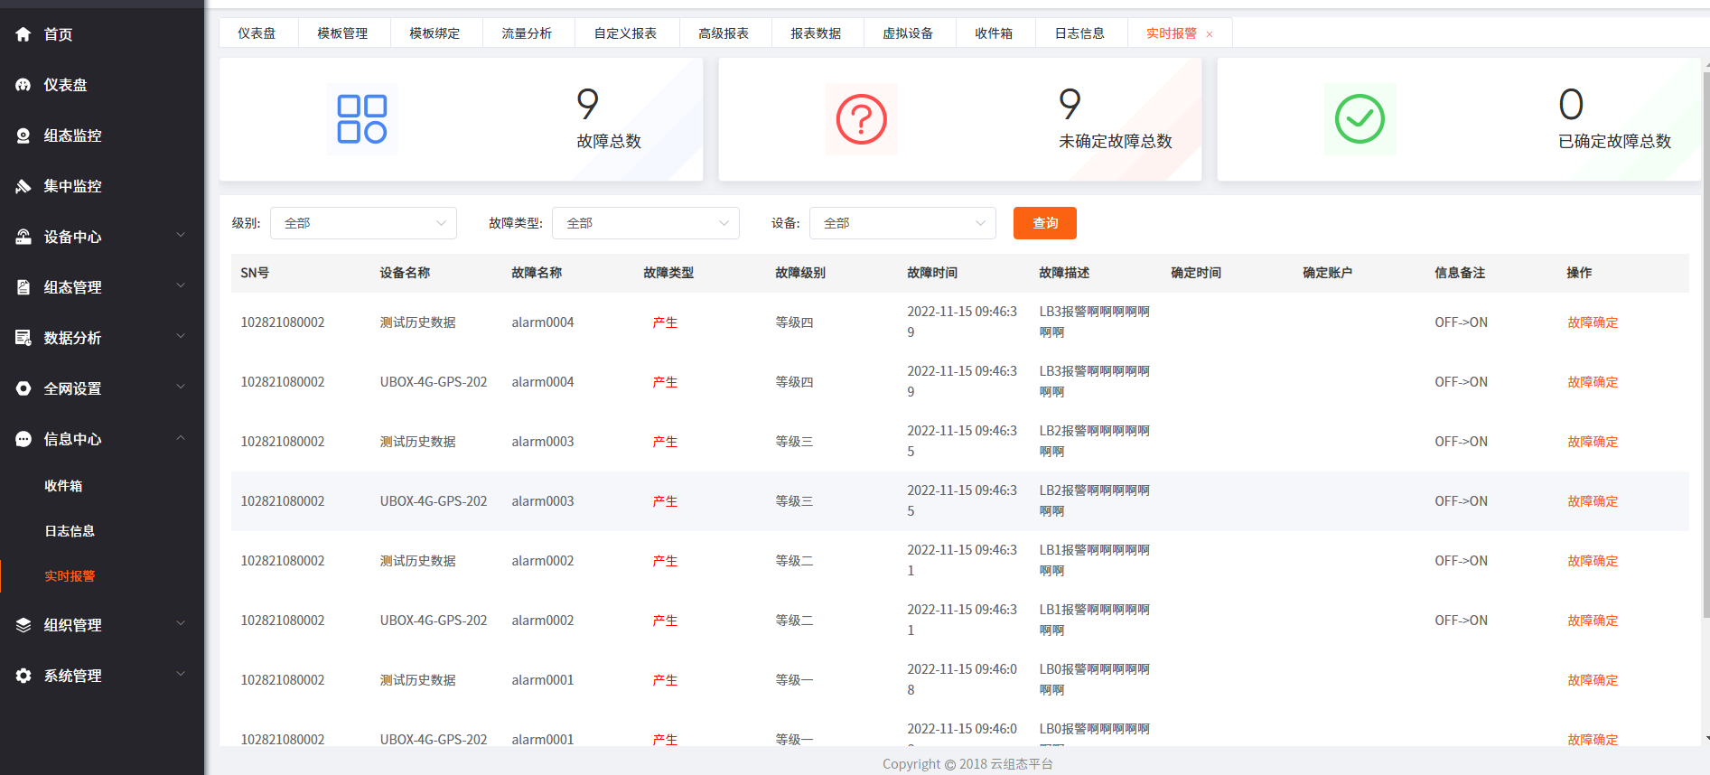Click 故障确定 for 测试历史数据 alarm0002 row
The image size is (1710, 775).
1593,561
